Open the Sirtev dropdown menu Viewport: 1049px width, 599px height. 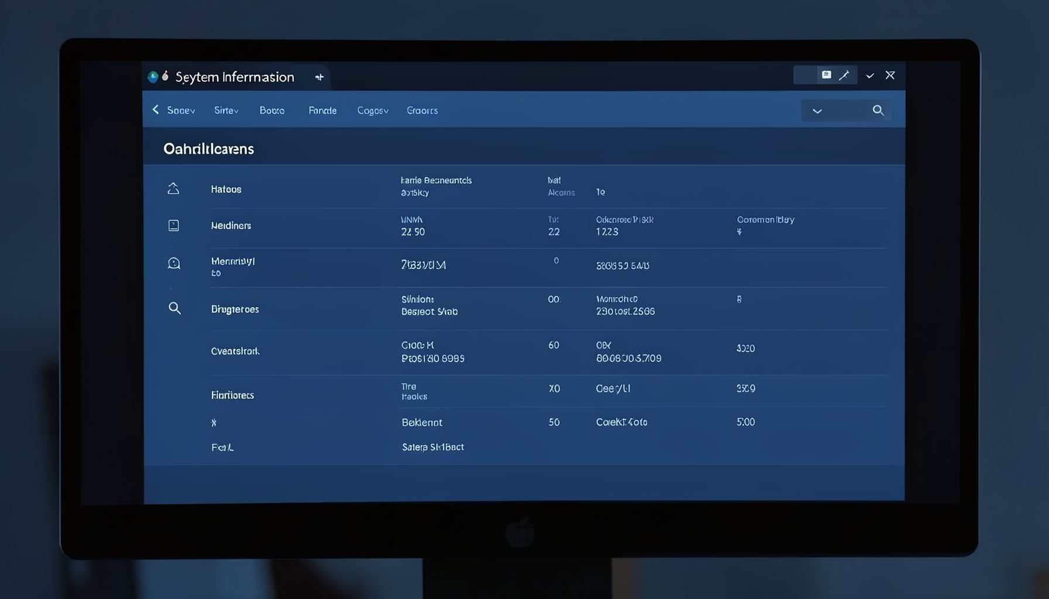(x=226, y=110)
